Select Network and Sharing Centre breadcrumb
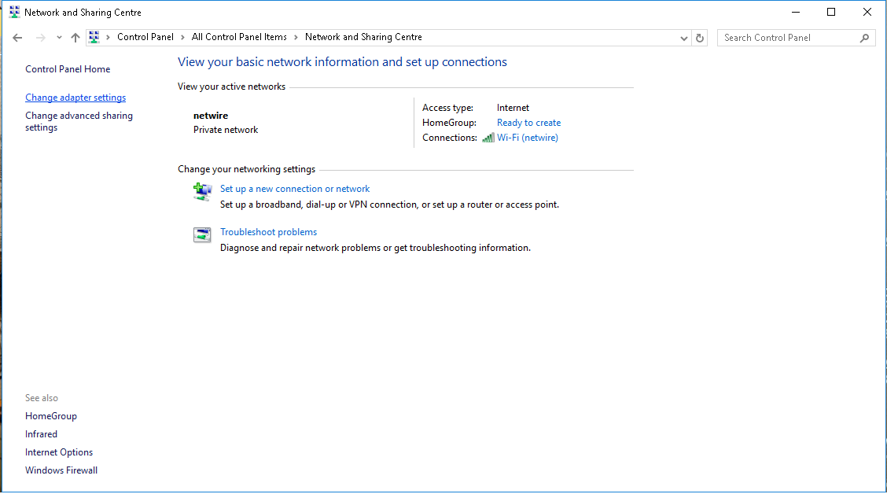This screenshot has height=494, width=887. pyautogui.click(x=364, y=37)
